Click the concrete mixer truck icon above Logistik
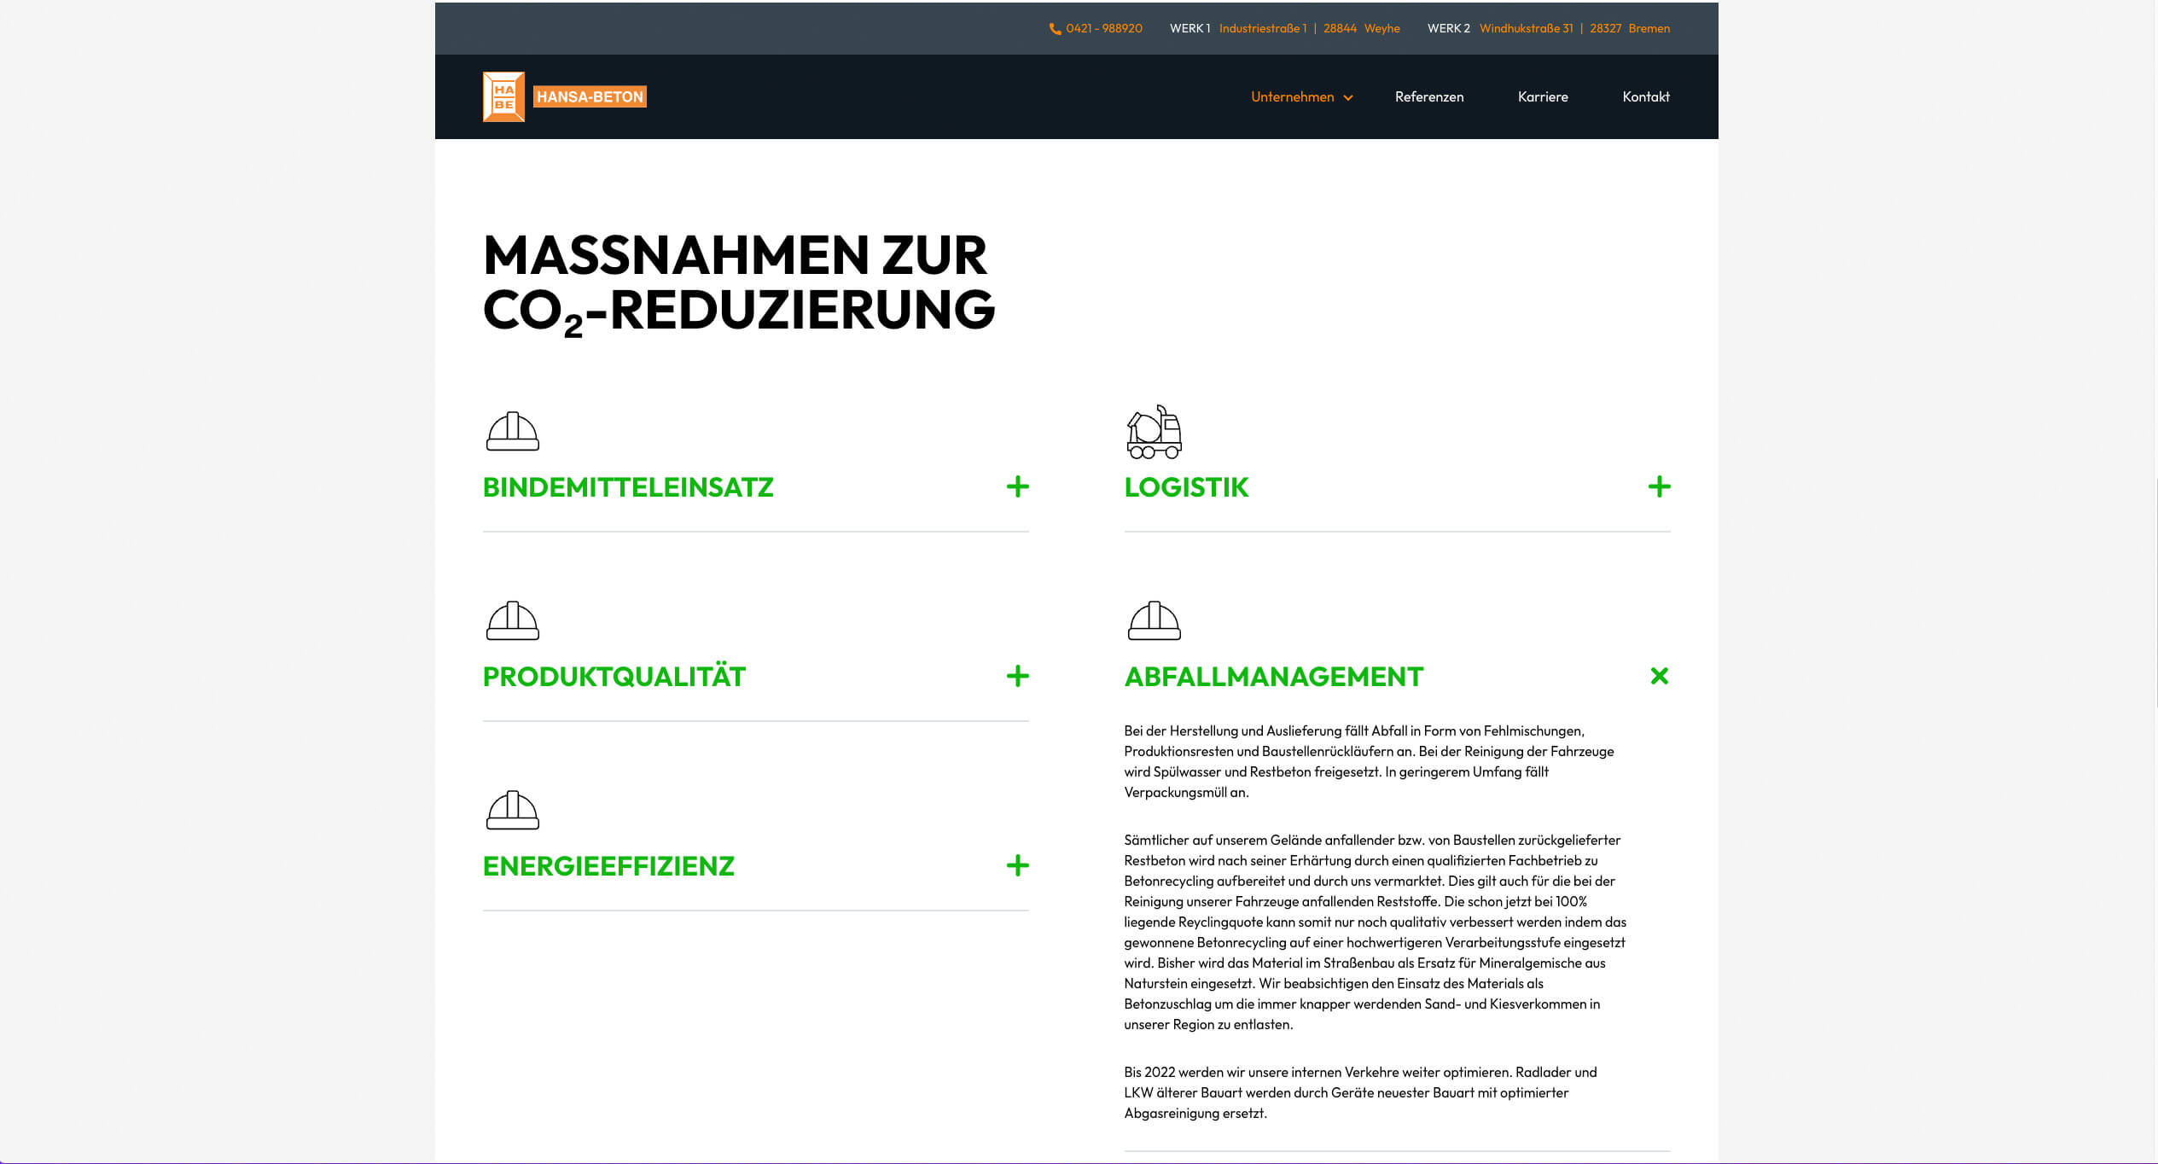 [x=1154, y=432]
